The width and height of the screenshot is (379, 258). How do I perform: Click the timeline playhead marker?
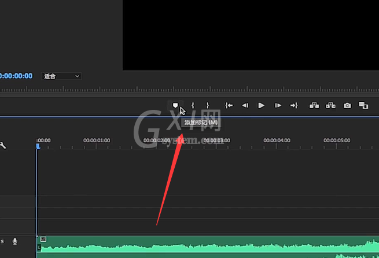click(38, 146)
